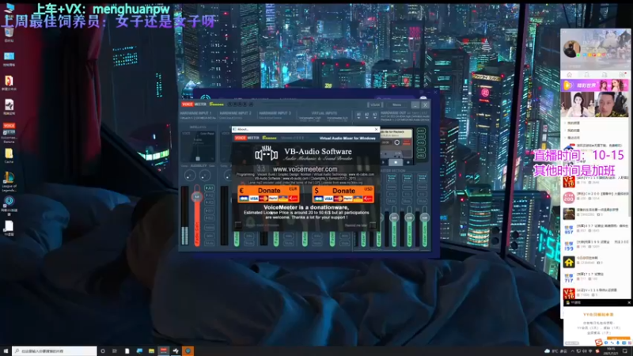The image size is (633, 356).
Task: Open the www.voicemeeter.com link
Action: click(x=305, y=169)
